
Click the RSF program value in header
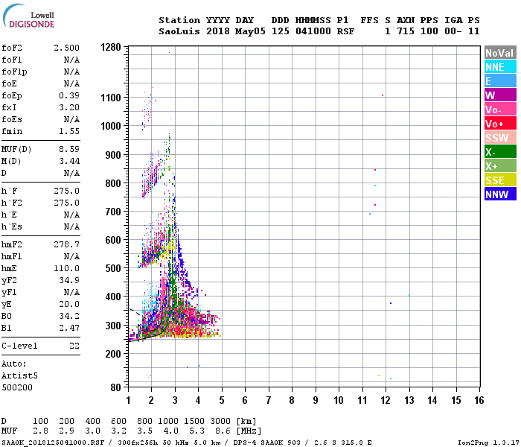pyautogui.click(x=345, y=31)
